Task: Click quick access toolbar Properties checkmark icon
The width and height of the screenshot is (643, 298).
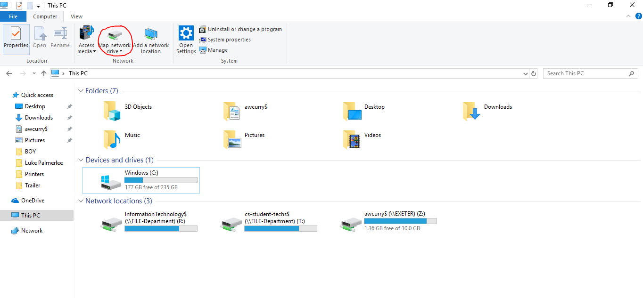Action: coord(19,5)
